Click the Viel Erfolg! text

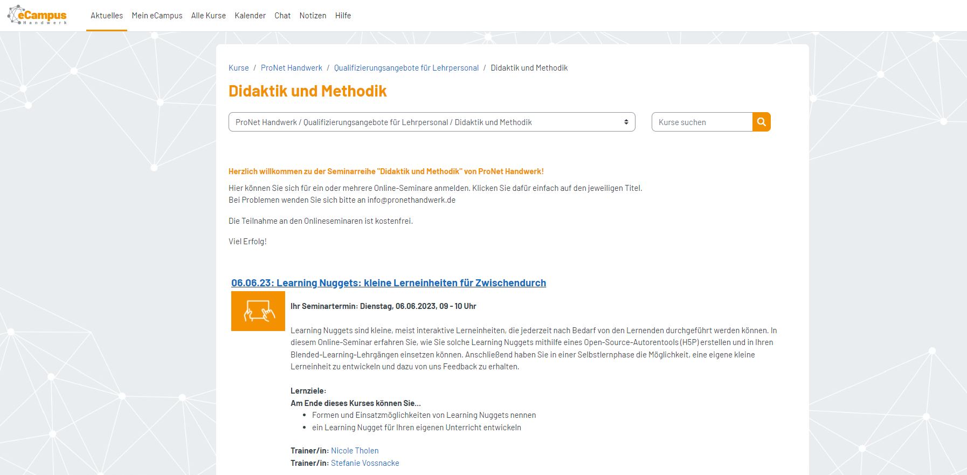point(247,242)
